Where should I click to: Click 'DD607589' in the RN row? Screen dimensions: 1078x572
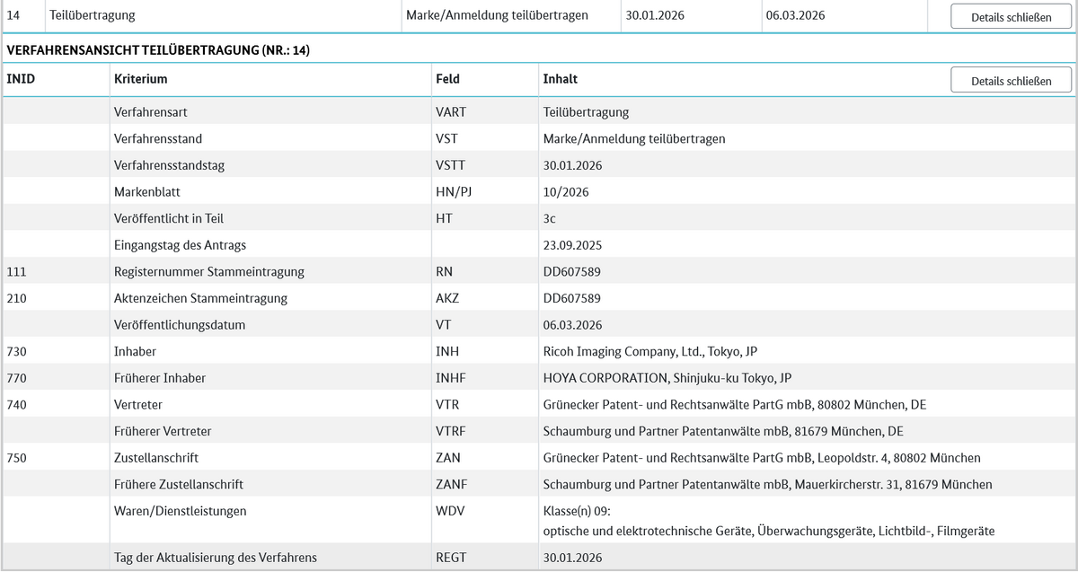coord(572,271)
